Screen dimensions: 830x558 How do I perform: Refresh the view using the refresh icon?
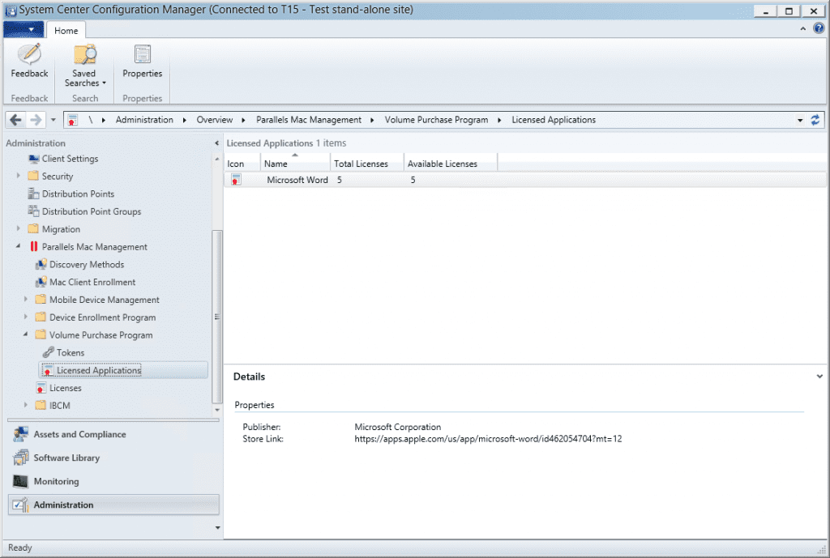815,120
